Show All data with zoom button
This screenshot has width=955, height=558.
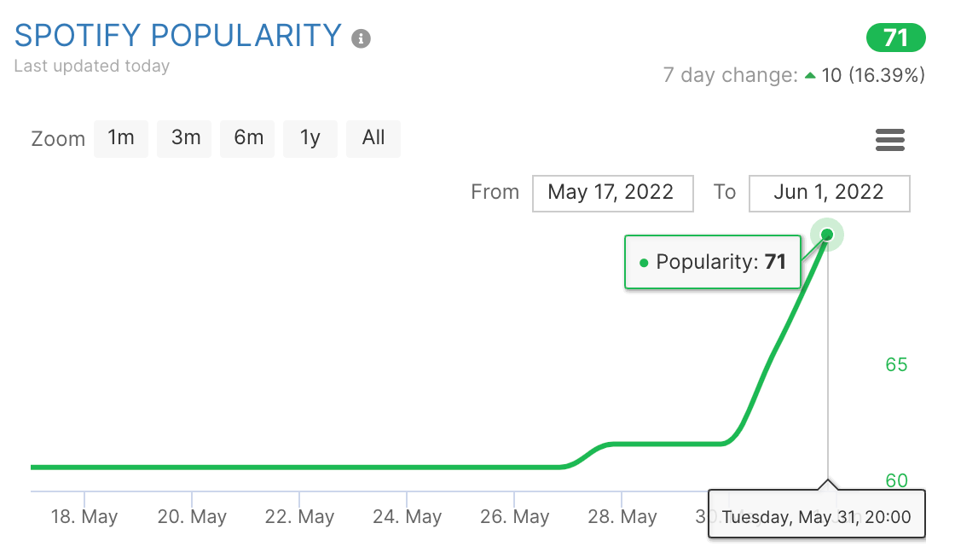pyautogui.click(x=373, y=138)
